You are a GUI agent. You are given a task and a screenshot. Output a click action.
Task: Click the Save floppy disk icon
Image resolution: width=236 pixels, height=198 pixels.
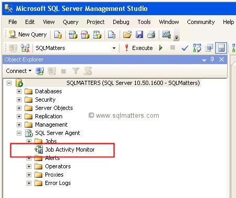[139, 34]
